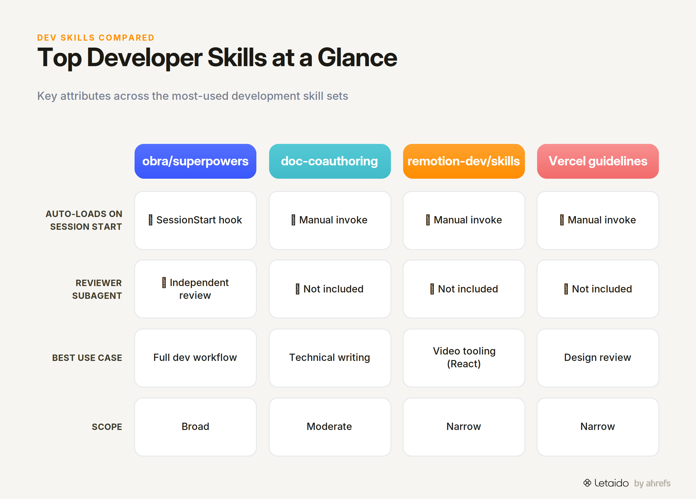Click the glyph icon before Independent review
This screenshot has width=696, height=499.
[x=164, y=283]
